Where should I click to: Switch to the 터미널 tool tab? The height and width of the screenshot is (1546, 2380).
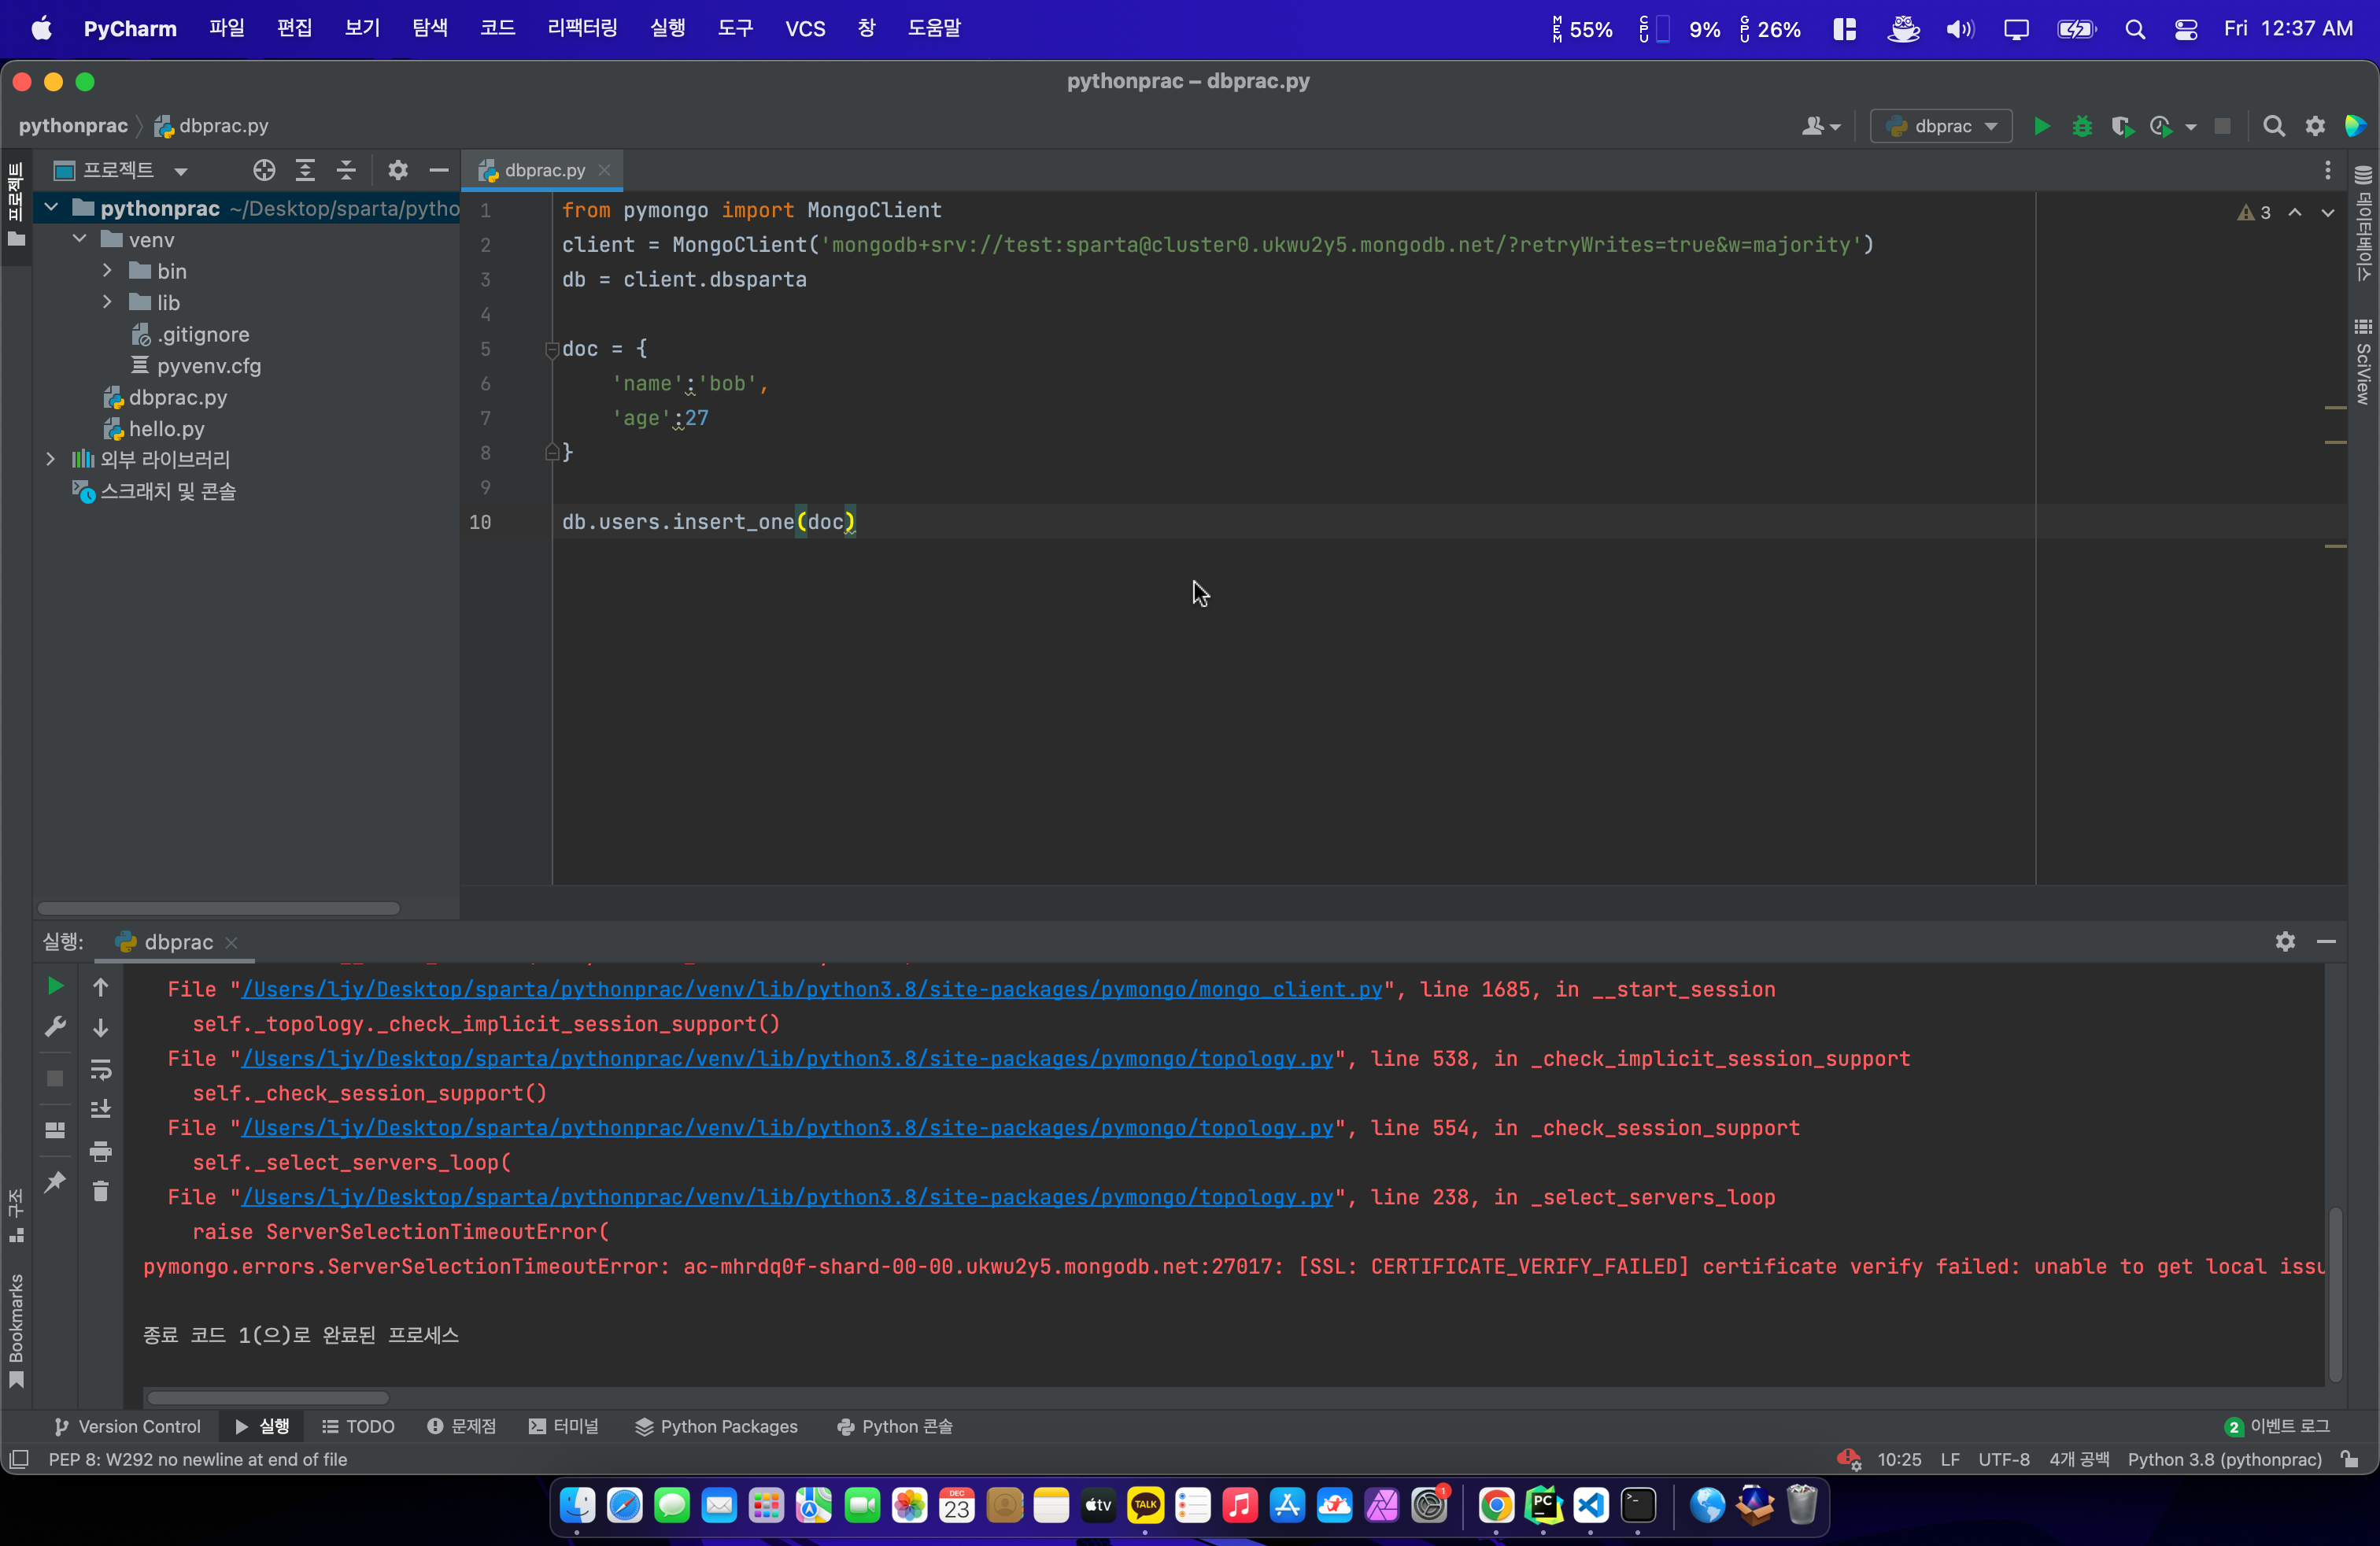564,1426
